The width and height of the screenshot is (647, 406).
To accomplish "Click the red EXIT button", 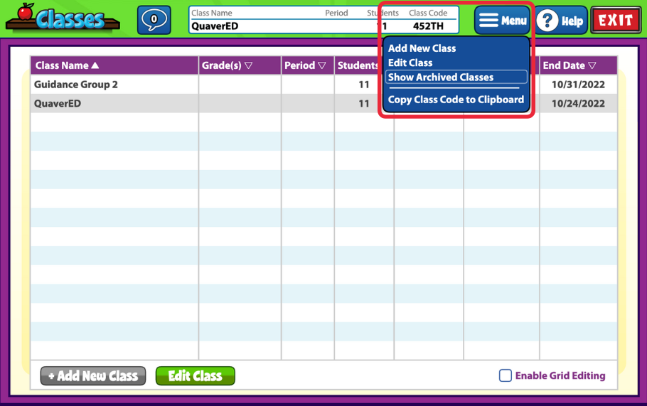I will pos(616,20).
